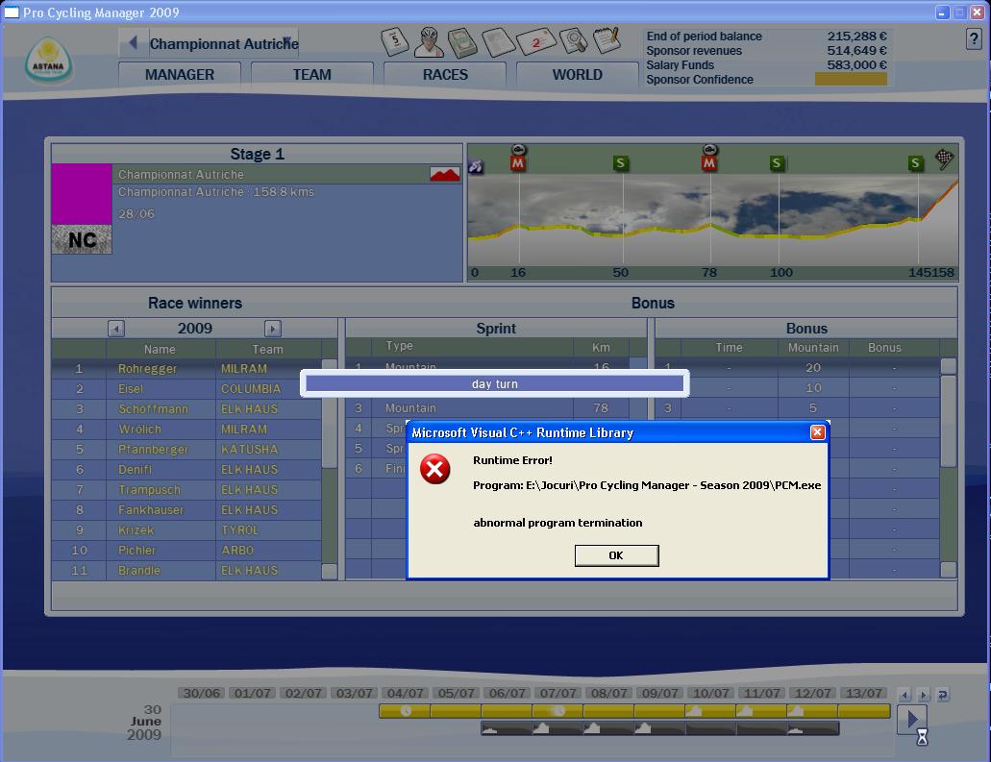This screenshot has height=762, width=991.
Task: Open the mail envelope with 2 messages
Action: coord(534,41)
